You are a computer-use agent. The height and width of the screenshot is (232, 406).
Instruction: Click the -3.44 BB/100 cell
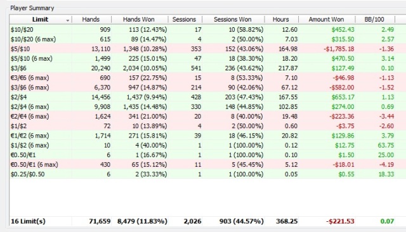(386, 117)
